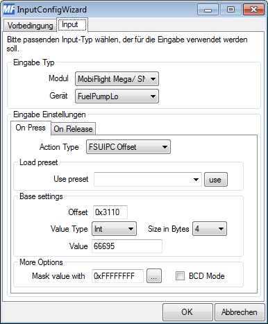Image resolution: width=268 pixels, height=324 pixels.
Task: Open the Value Type Int dropdown
Action: pyautogui.click(x=114, y=229)
